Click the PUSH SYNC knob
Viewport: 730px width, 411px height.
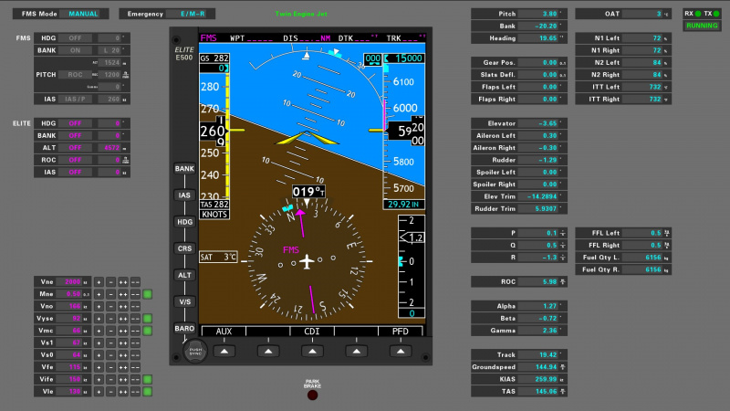point(195,350)
